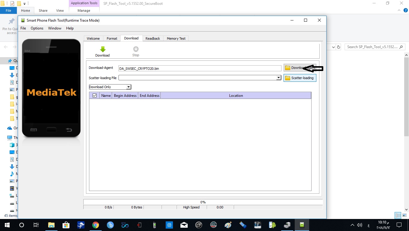Click the End Address column header
409x231 pixels.
(149, 95)
